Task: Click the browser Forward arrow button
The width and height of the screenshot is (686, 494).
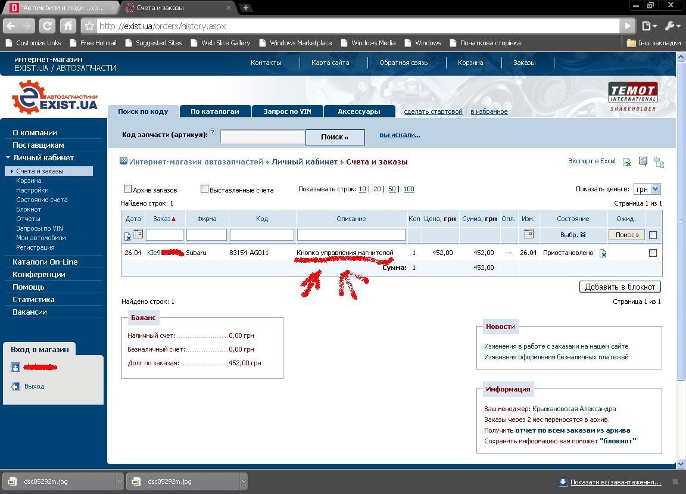Action: tap(27, 26)
